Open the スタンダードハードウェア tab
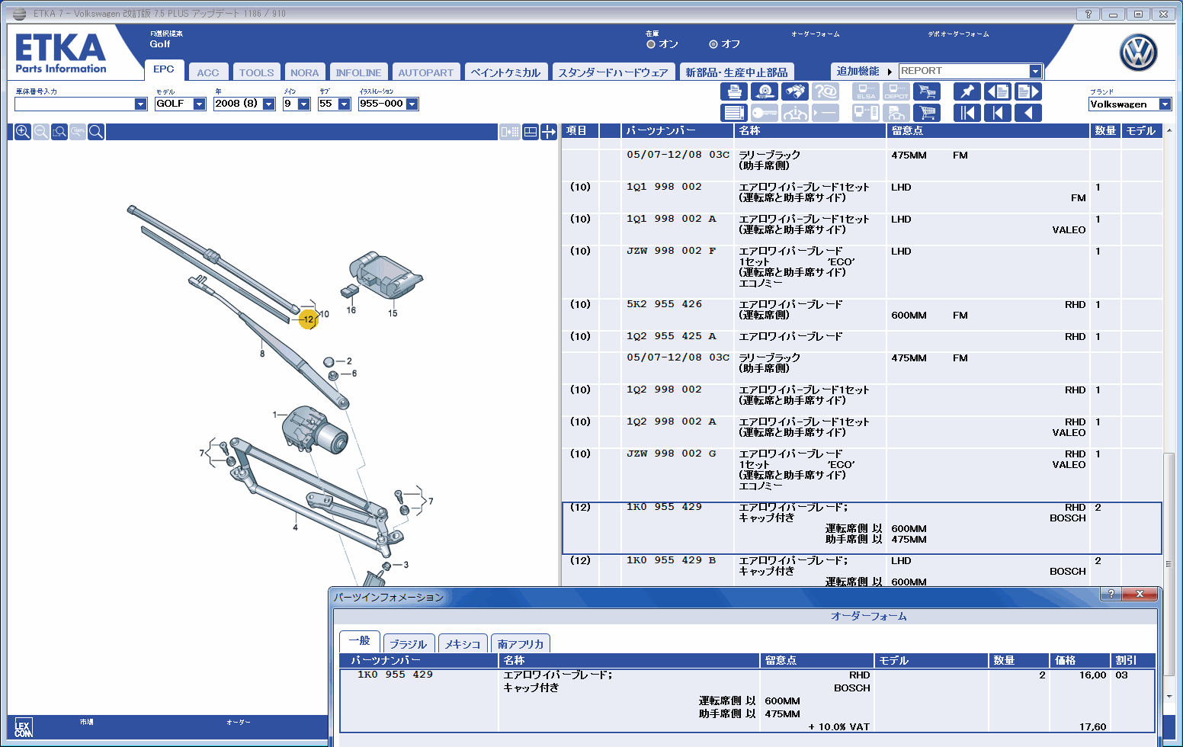Viewport: 1183px width, 747px height. (613, 72)
